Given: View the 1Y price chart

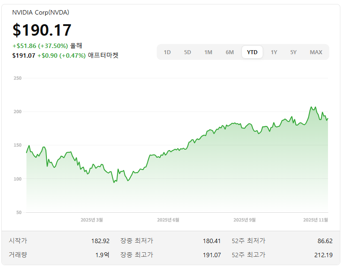Looking at the screenshot, I should pos(274,52).
